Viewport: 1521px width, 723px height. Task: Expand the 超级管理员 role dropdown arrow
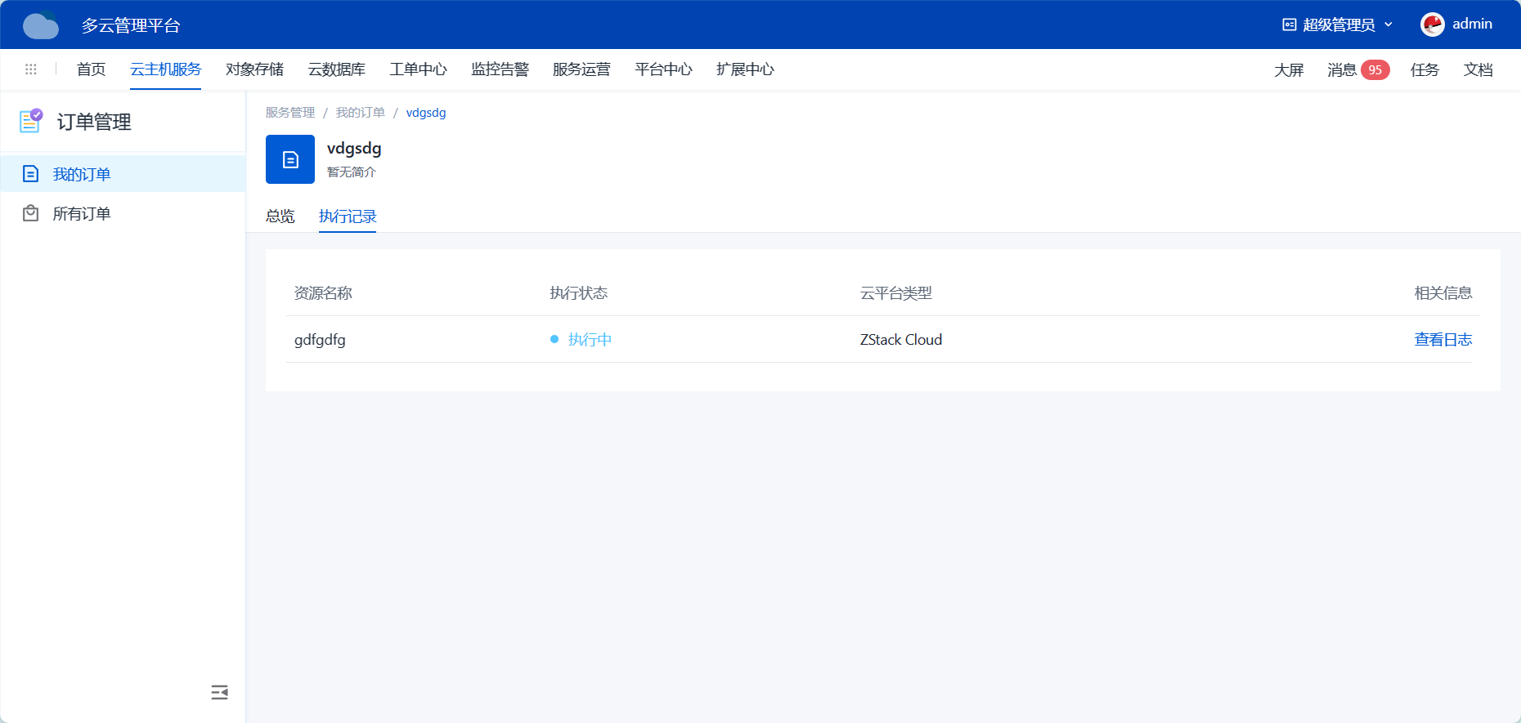pos(1389,25)
